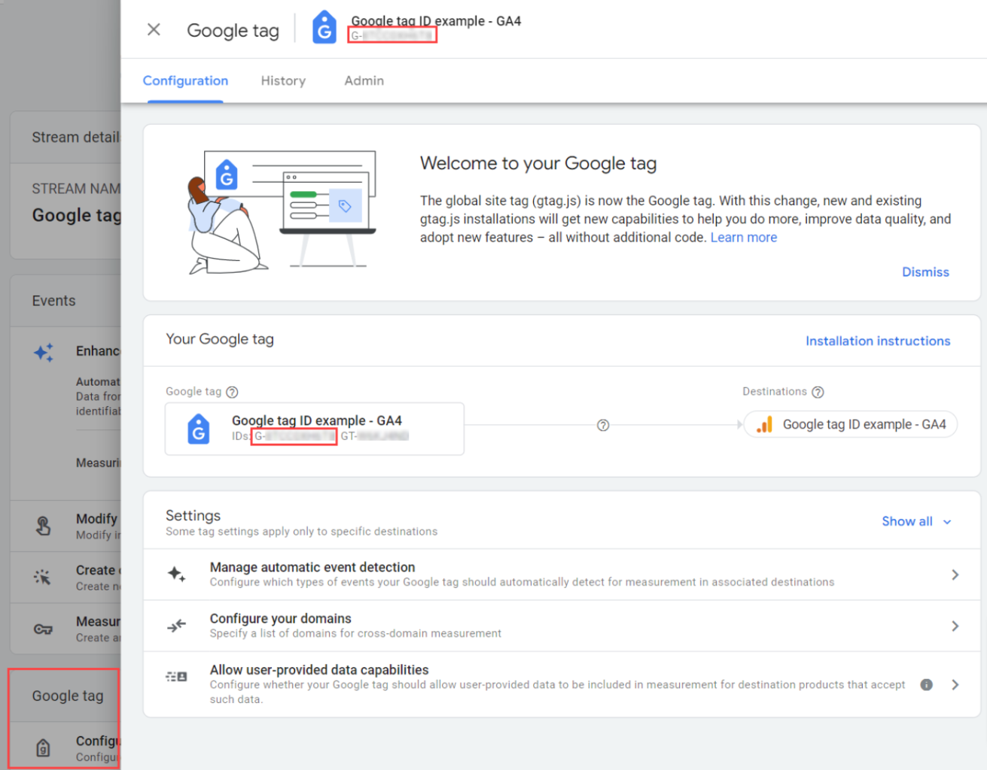This screenshot has height=770, width=987.
Task: Click the Measurement Protocol key icon in background
Action: (x=43, y=629)
